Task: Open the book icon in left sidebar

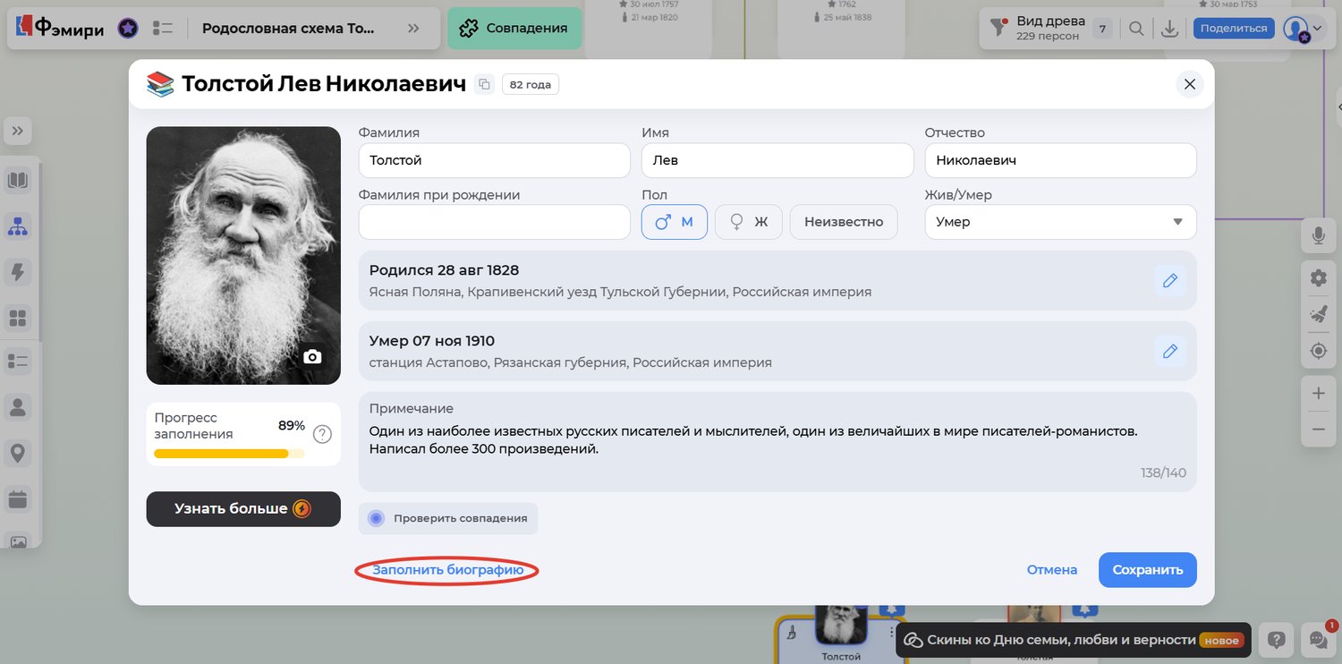Action: coord(18,181)
